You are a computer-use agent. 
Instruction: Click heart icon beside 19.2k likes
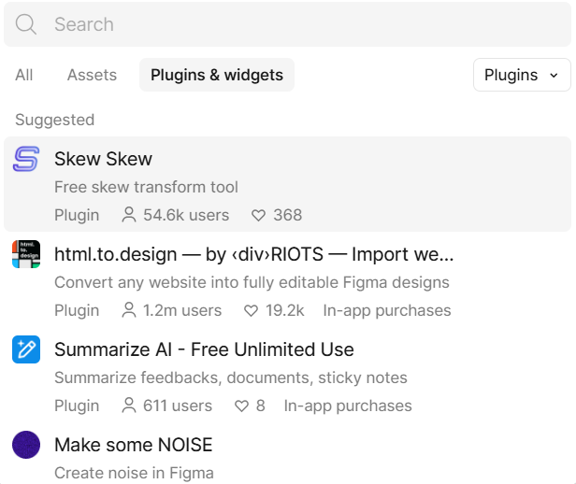tap(251, 310)
